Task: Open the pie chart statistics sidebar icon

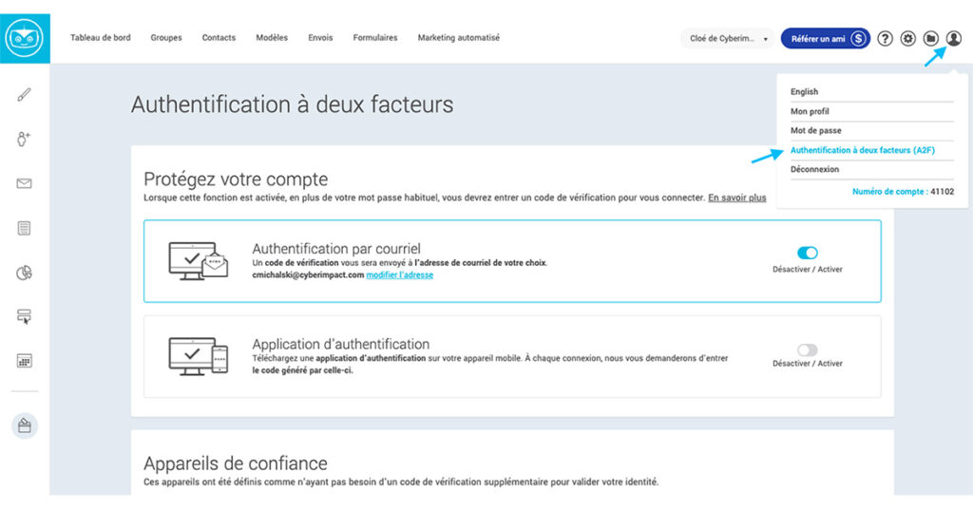Action: (25, 273)
